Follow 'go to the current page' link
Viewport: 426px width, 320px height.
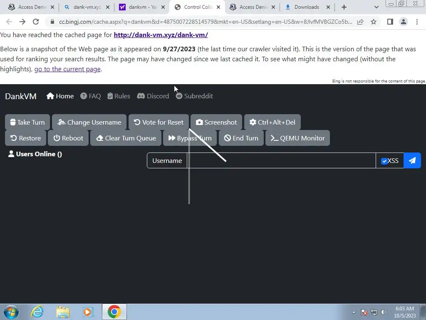67,69
